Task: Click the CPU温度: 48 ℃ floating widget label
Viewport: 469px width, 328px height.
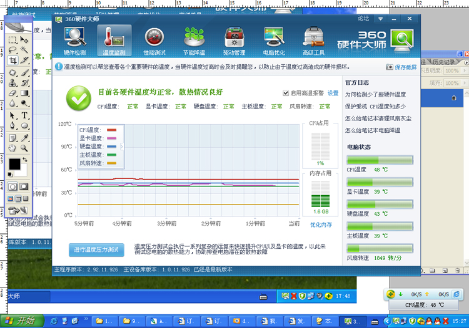Action: point(424,305)
